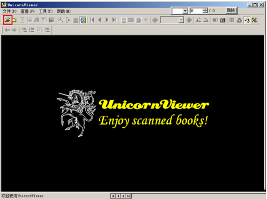Click the save disk icon in toolbar
The image size is (267, 199).
[x=51, y=20]
